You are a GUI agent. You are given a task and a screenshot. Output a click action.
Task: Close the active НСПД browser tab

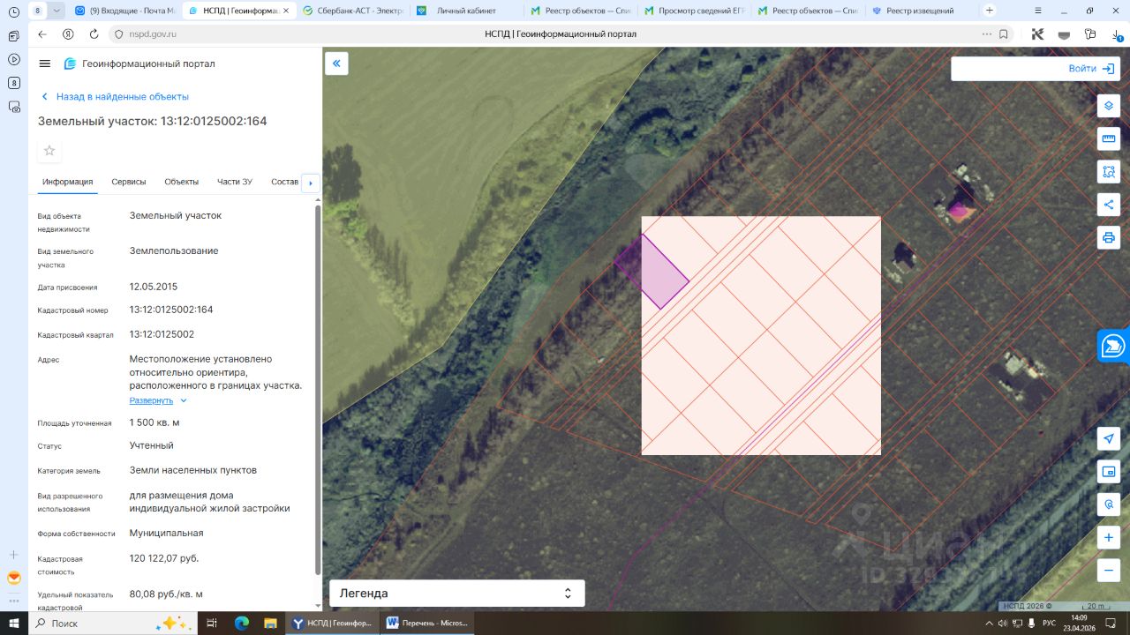point(287,11)
